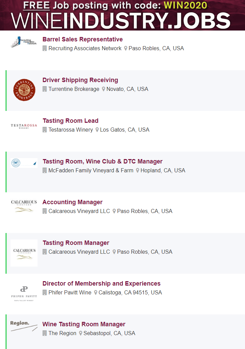Click Calcareous logo beside Accounting Manager
245x349 pixels.
[x=24, y=206]
